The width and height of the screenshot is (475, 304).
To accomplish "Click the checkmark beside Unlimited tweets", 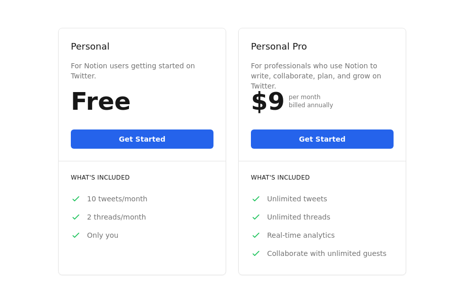I will [x=256, y=199].
